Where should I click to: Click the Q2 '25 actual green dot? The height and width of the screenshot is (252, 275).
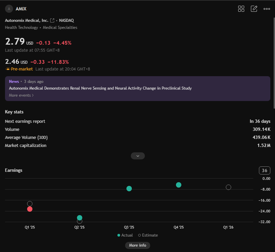(80, 218)
